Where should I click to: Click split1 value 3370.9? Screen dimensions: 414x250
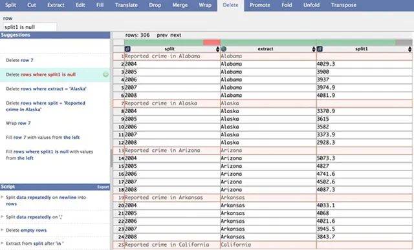(x=364, y=111)
